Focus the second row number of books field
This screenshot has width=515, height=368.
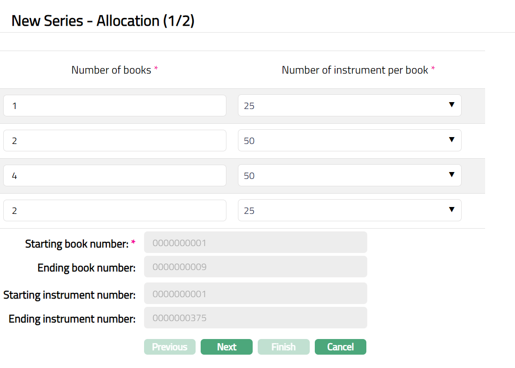115,141
